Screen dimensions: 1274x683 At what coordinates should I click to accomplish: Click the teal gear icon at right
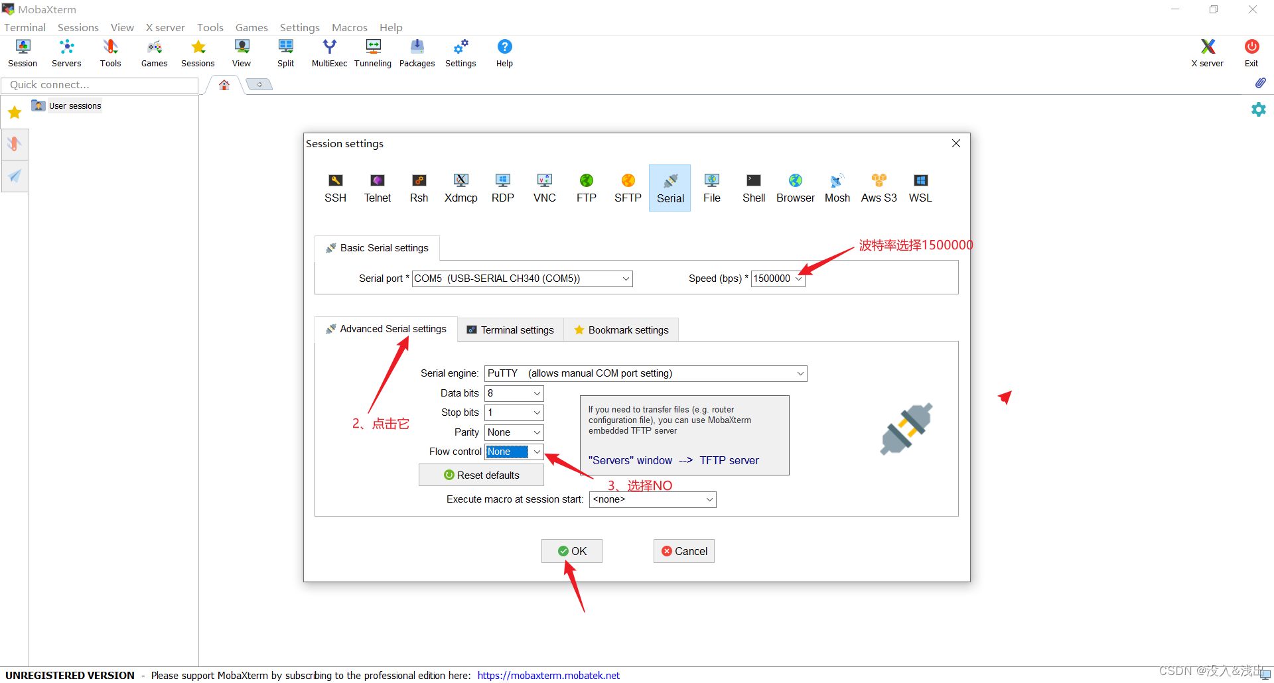click(1259, 109)
